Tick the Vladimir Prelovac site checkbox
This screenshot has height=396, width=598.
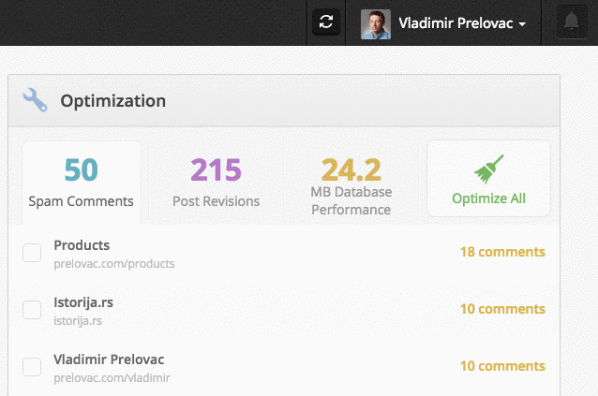(32, 366)
